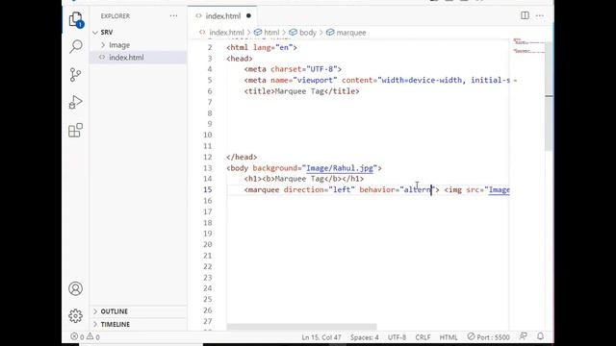Click the minimap code preview
Screen dimensions: 616x346
click(x=528, y=46)
